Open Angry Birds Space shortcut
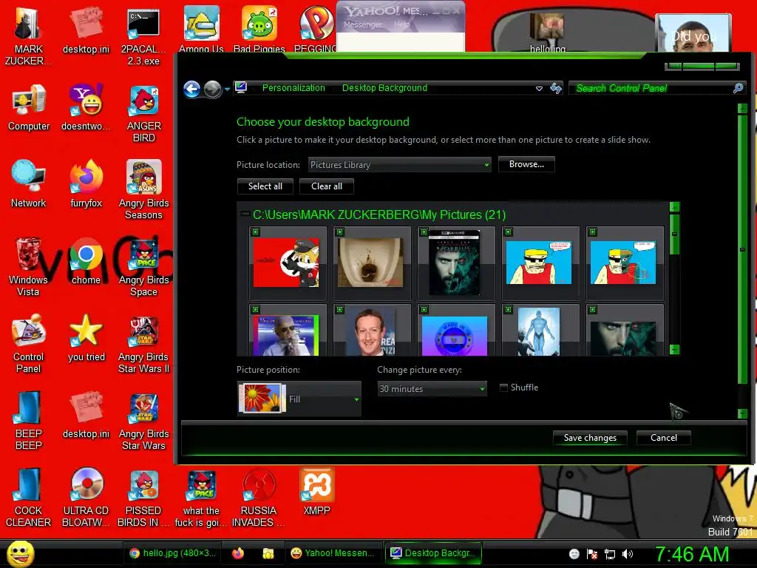 (x=144, y=268)
